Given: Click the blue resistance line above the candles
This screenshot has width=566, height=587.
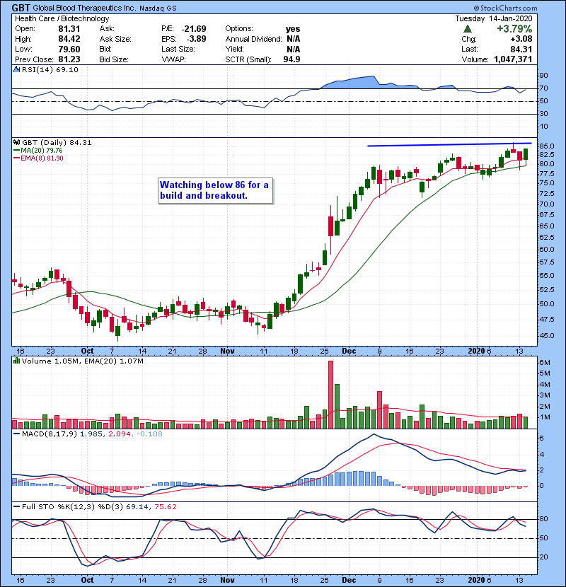Looking at the screenshot, I should [449, 144].
